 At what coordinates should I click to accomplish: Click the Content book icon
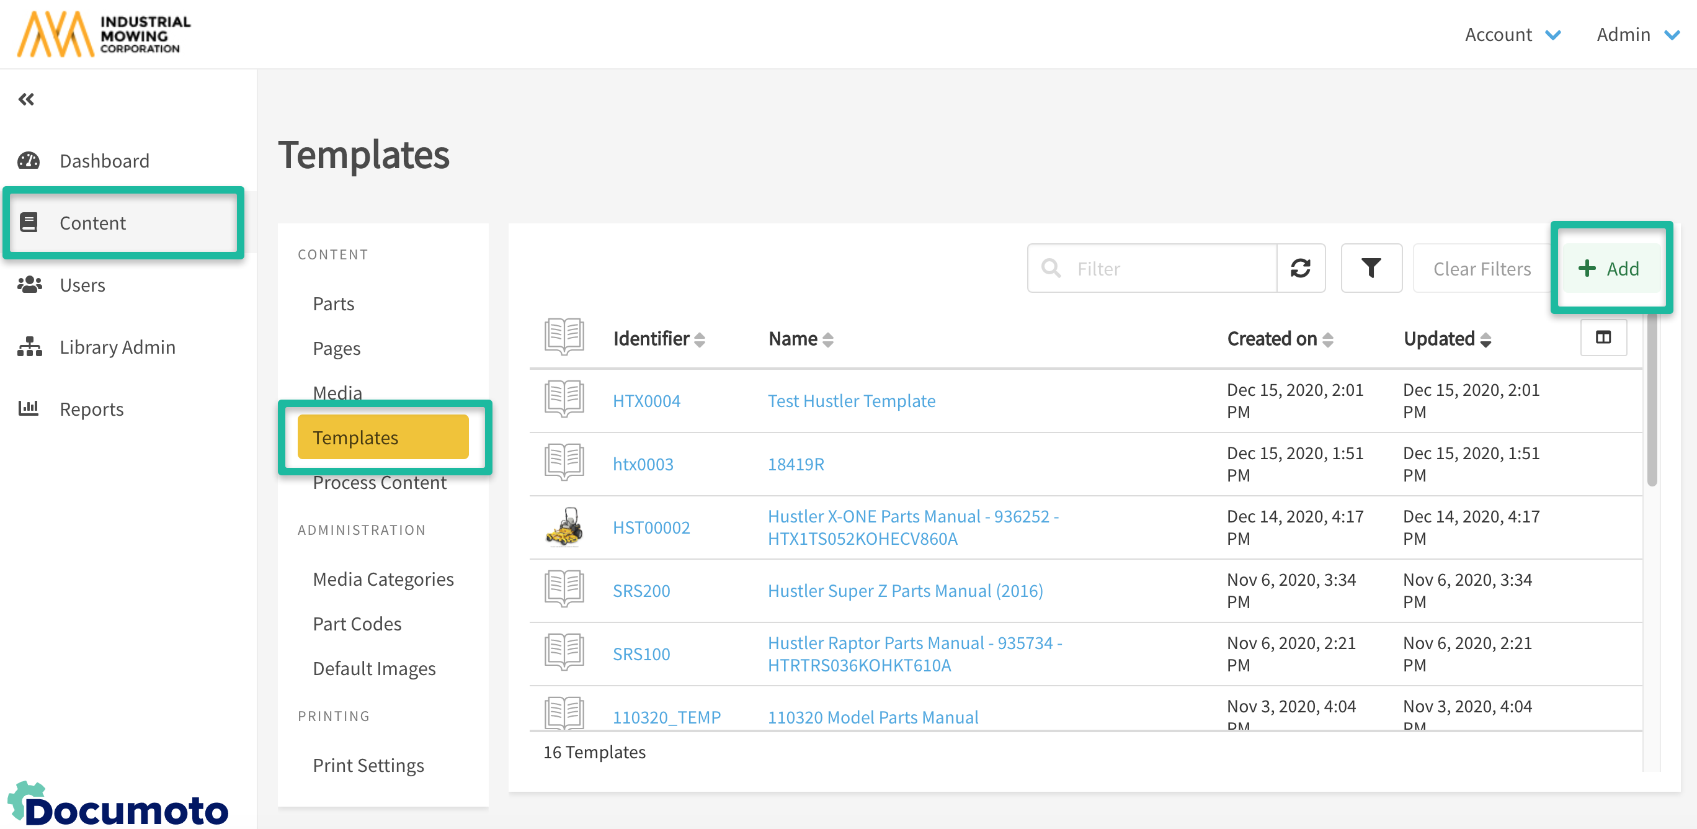[29, 223]
